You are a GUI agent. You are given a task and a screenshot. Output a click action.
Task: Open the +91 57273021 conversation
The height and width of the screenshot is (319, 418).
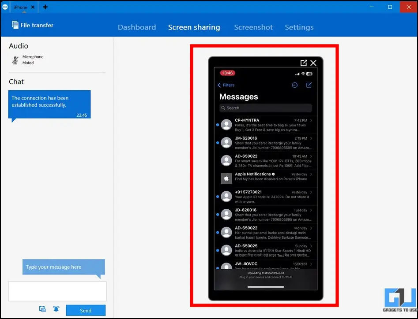pos(266,197)
